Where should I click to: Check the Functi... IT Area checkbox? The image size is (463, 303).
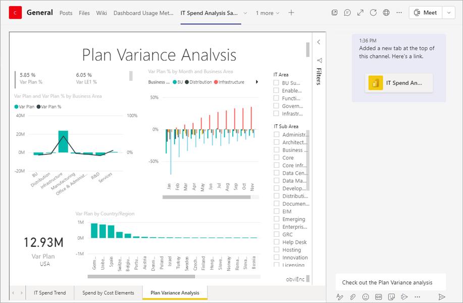(x=276, y=98)
